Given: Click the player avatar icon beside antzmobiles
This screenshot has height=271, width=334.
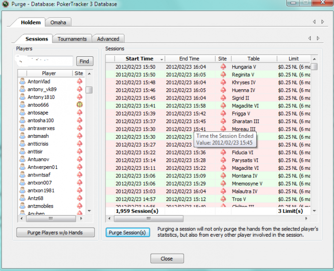Looking at the screenshot, I should [22, 206].
